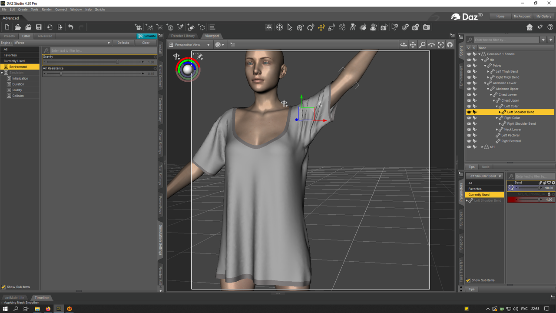Image resolution: width=556 pixels, height=313 pixels.
Task: Click the viewport Frame selection icon
Action: (x=441, y=44)
